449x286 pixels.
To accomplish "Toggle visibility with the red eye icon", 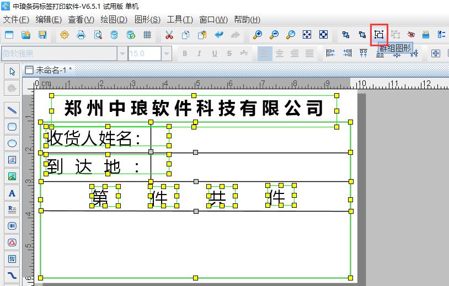I will coord(411,35).
